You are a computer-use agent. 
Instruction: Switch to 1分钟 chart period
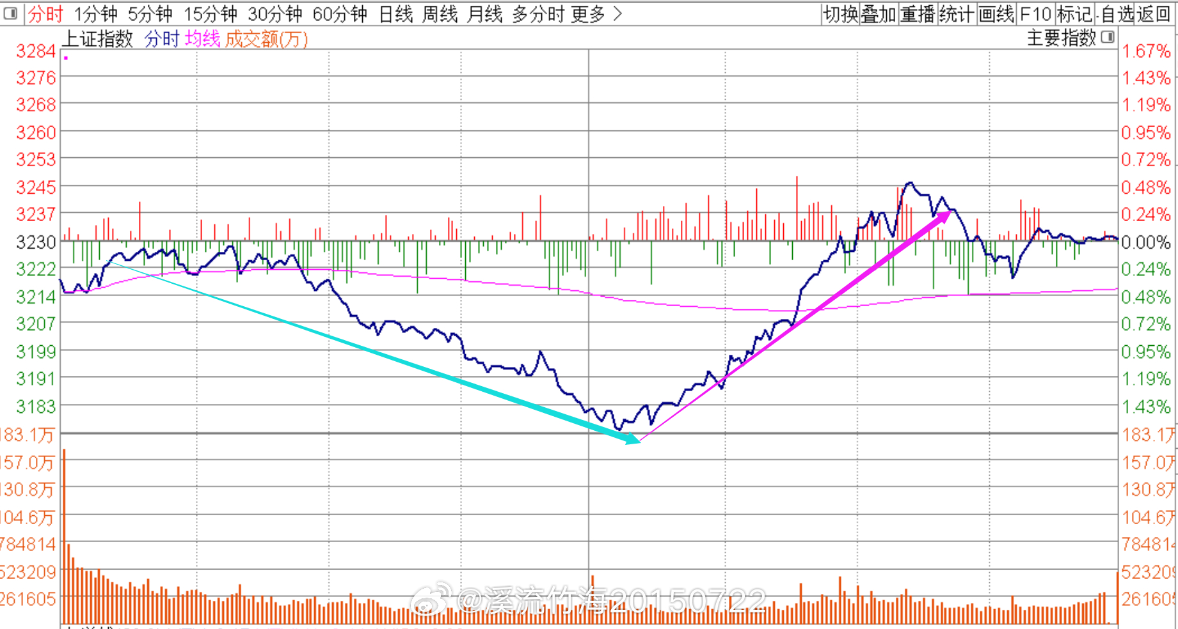pos(96,13)
